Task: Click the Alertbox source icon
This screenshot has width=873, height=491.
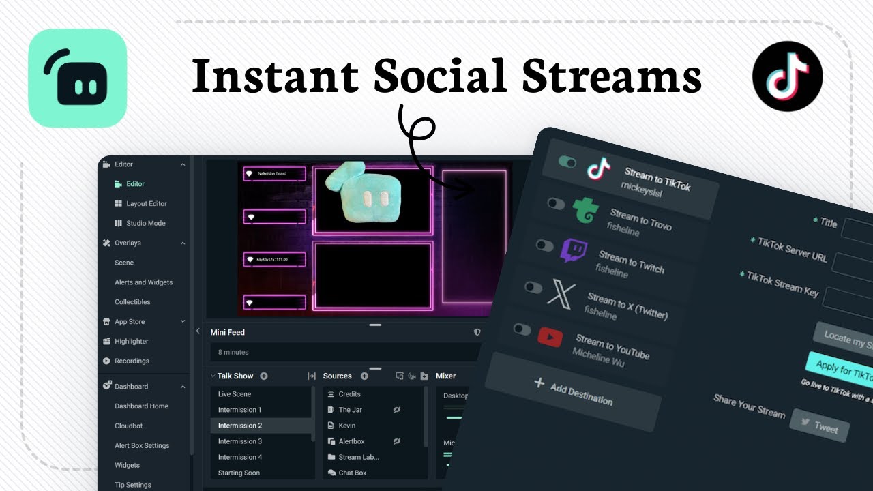Action: (x=331, y=441)
